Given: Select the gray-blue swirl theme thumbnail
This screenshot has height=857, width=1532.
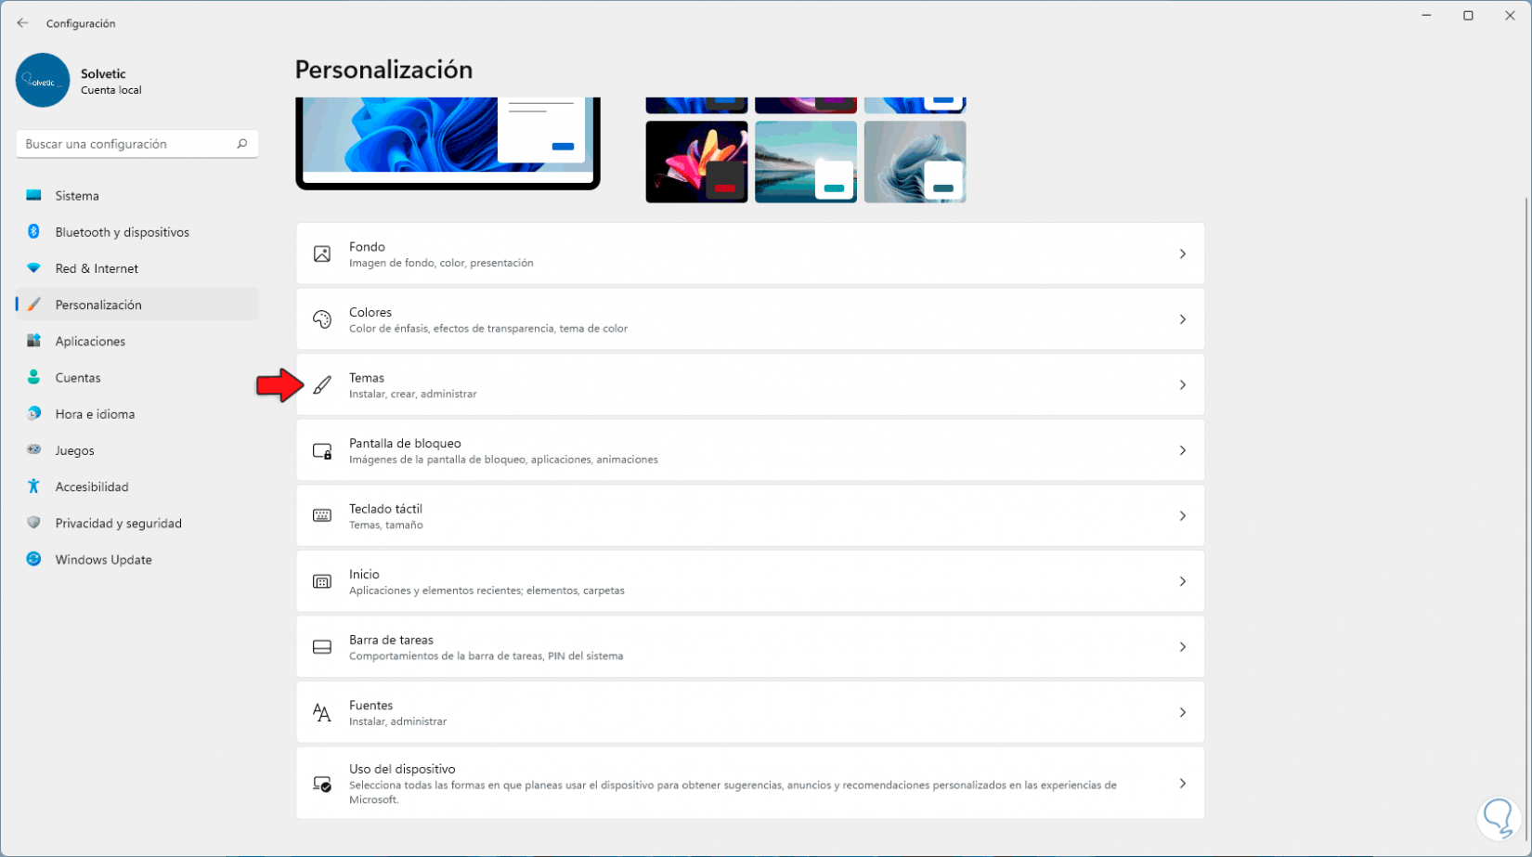Looking at the screenshot, I should (x=915, y=162).
